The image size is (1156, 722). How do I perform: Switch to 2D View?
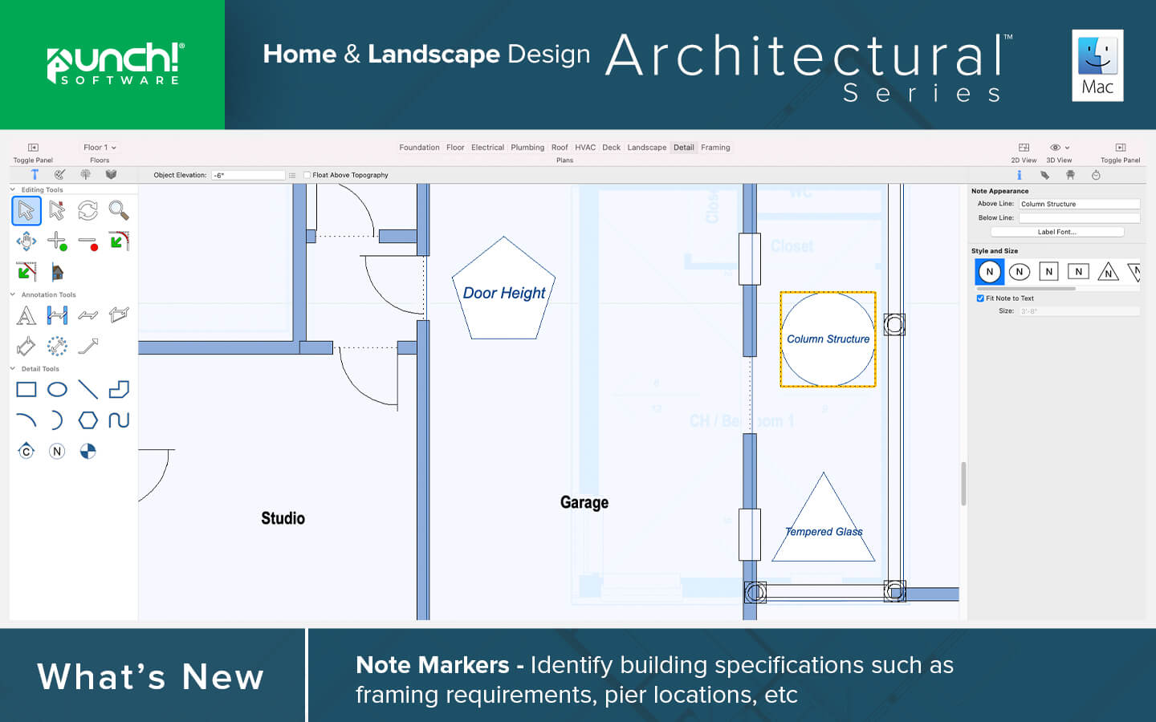[1024, 152]
